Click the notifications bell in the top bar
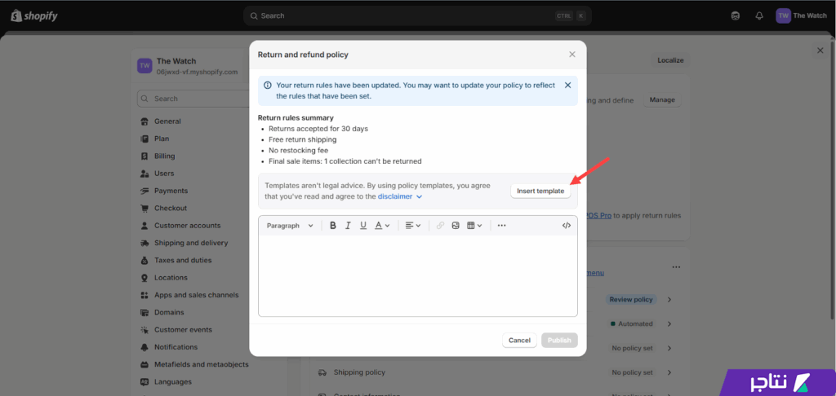This screenshot has width=836, height=396. [759, 15]
